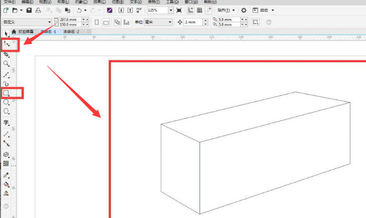
Task: Select the Text tool
Action: click(6, 122)
